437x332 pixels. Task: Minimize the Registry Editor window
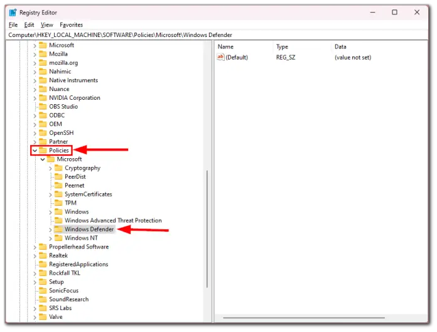pyautogui.click(x=372, y=13)
